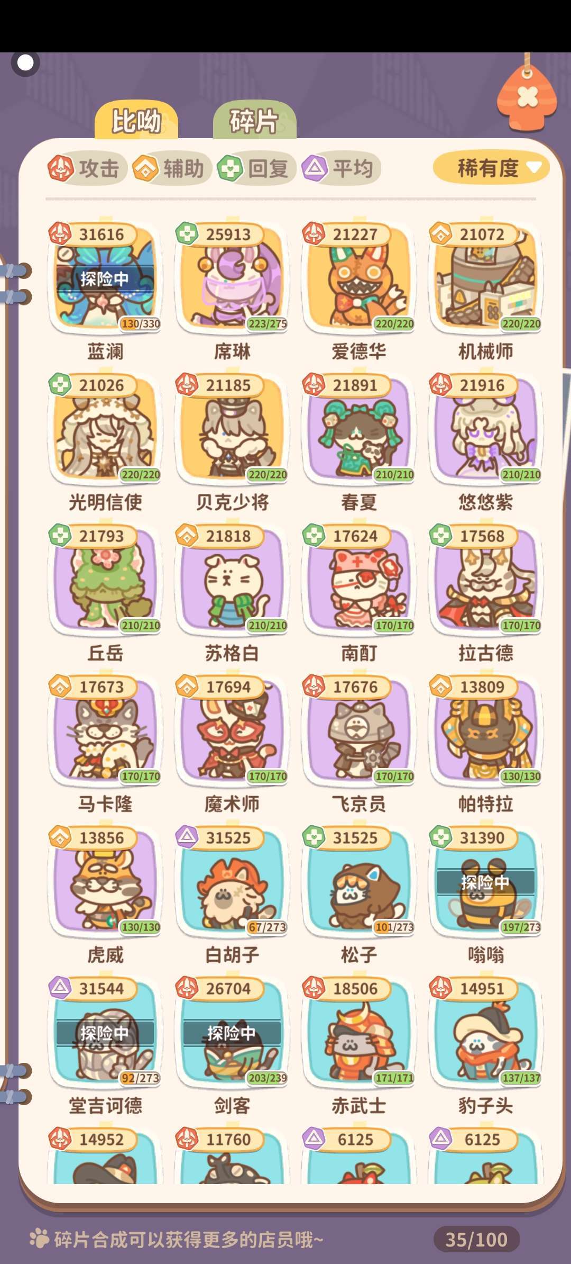Tap the 嗡嗡 bee character on expedition
The image size is (571, 1264).
pos(486,881)
